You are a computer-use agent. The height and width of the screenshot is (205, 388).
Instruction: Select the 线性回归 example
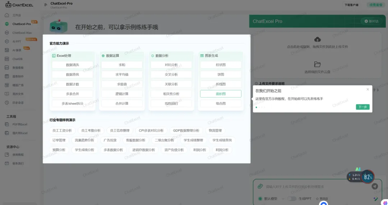[x=171, y=104]
